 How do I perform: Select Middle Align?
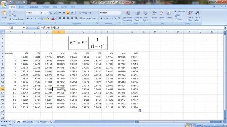(x=64, y=13)
